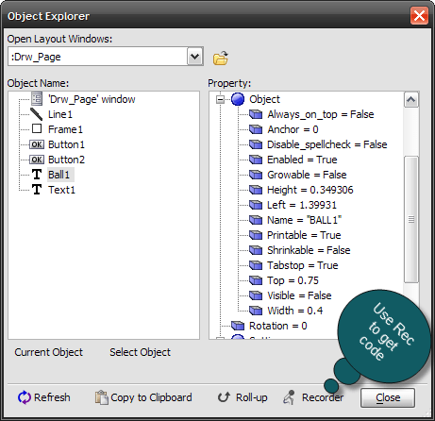Click the cube icon for Top
The image size is (435, 421).
(256, 280)
